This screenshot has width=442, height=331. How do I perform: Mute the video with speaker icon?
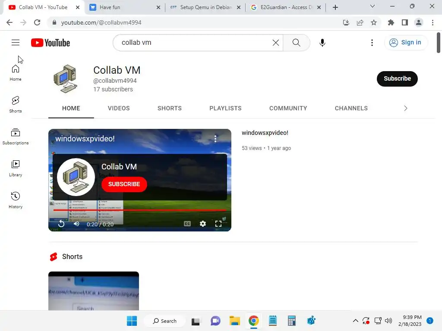click(76, 224)
